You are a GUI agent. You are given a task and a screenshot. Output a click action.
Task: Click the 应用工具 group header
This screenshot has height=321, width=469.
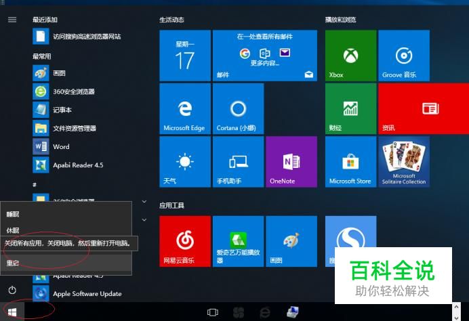[171, 205]
